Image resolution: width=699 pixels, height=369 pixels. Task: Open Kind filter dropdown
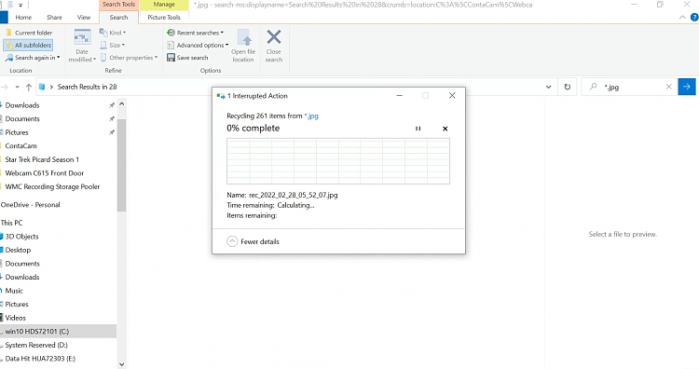tap(113, 33)
